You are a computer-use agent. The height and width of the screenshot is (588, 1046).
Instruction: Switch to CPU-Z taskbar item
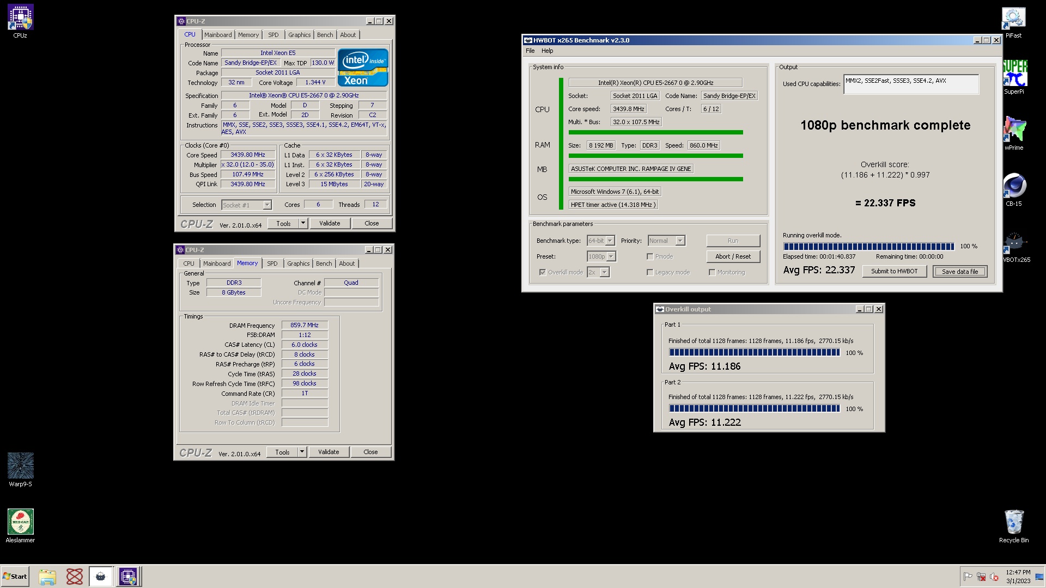click(x=129, y=577)
